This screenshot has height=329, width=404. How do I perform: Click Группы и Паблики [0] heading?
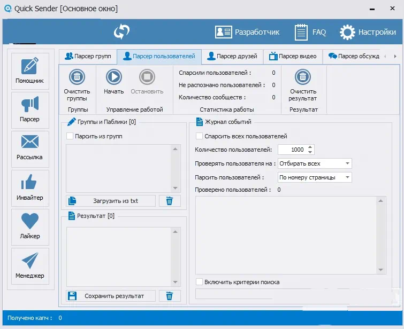click(106, 122)
